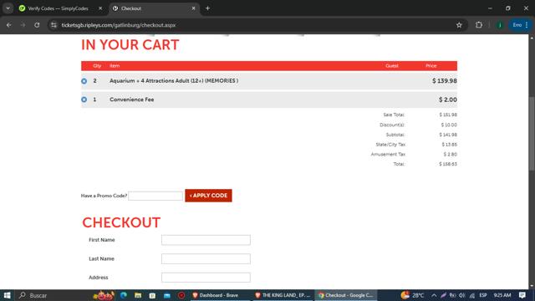Remove the Aquarium + 4 Attractions item
This screenshot has height=301, width=535.
pyautogui.click(x=84, y=81)
